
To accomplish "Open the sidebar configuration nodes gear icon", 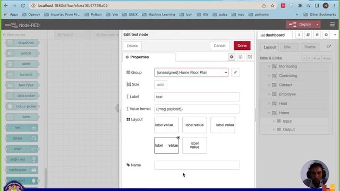I will pos(326,35).
